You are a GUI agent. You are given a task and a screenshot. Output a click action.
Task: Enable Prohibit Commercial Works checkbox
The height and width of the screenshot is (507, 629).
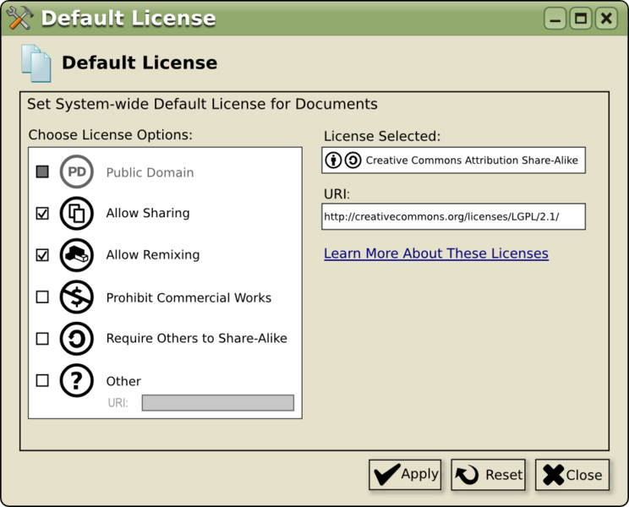[x=42, y=297]
